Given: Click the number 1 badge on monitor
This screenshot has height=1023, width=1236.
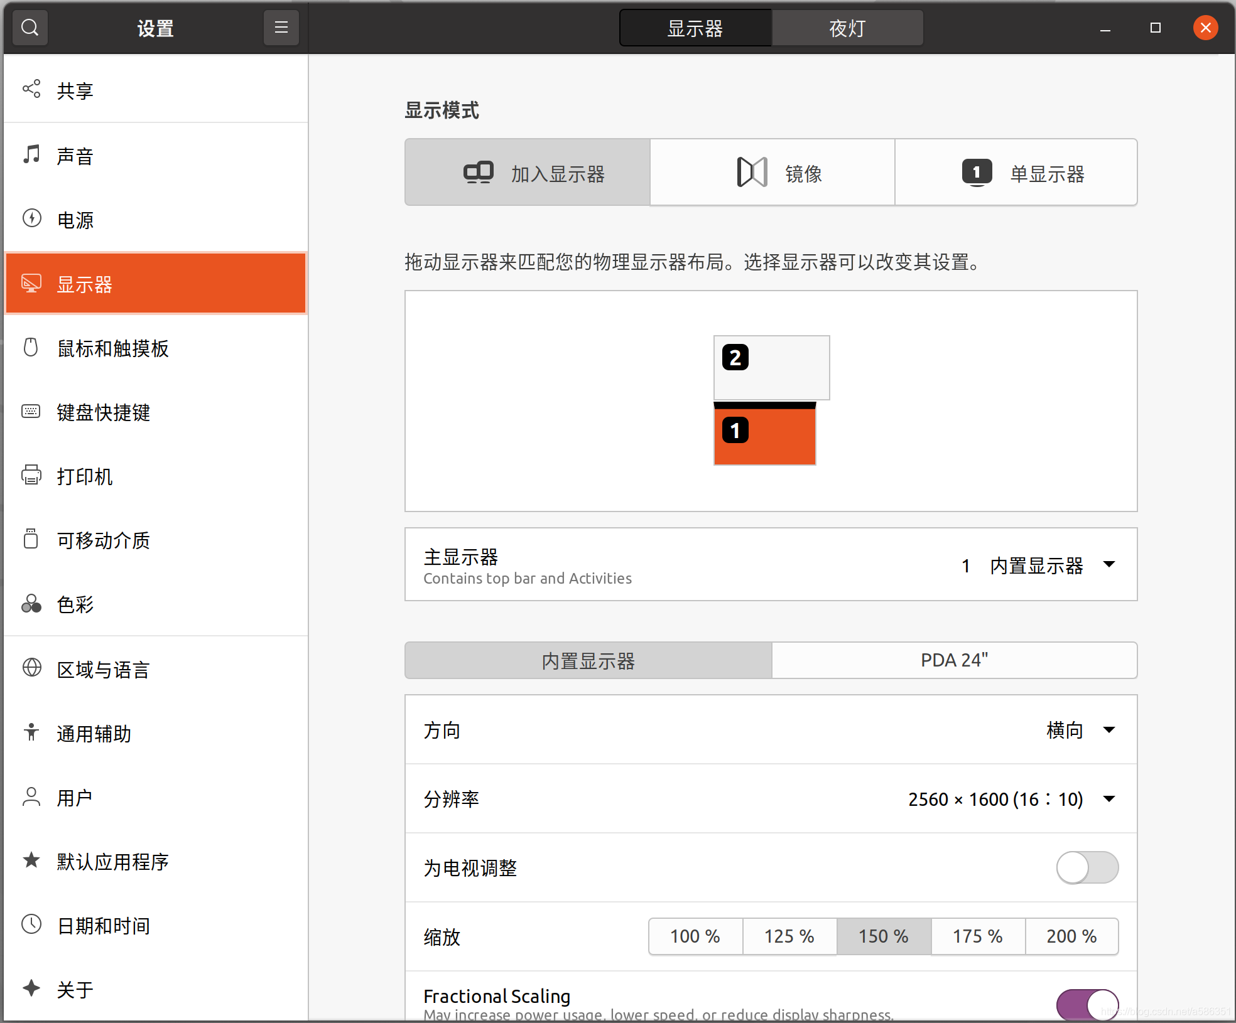Looking at the screenshot, I should (735, 431).
